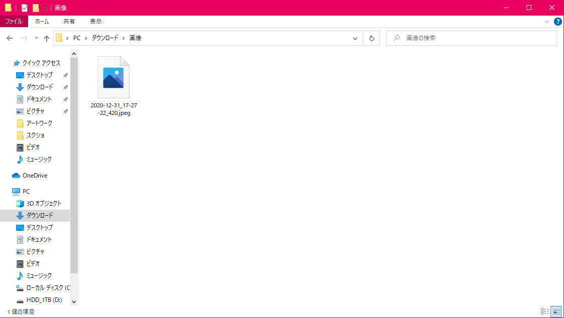Click quick access toolbar properties icon
Image resolution: width=564 pixels, height=318 pixels.
(25, 8)
